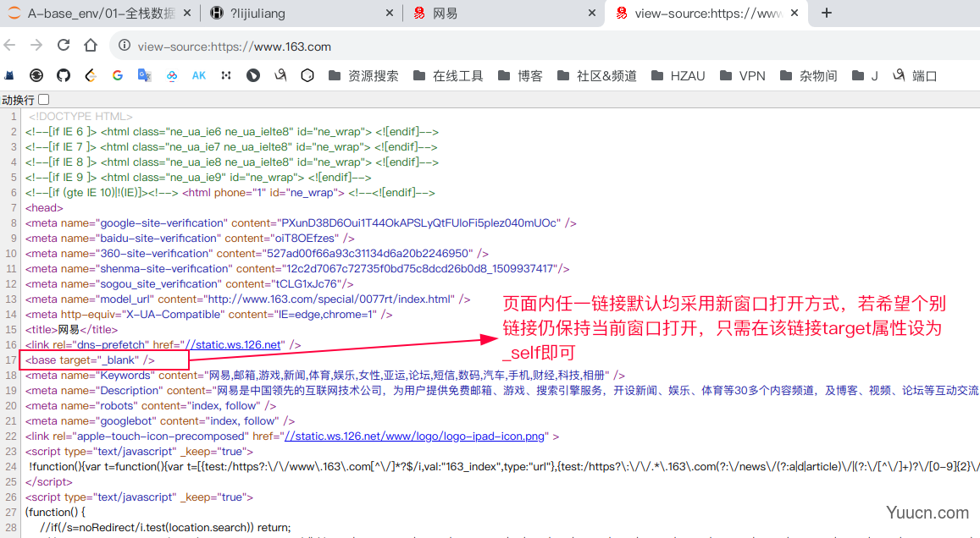Image resolution: width=980 pixels, height=538 pixels.
Task: Open the AK bookmark
Action: (199, 75)
